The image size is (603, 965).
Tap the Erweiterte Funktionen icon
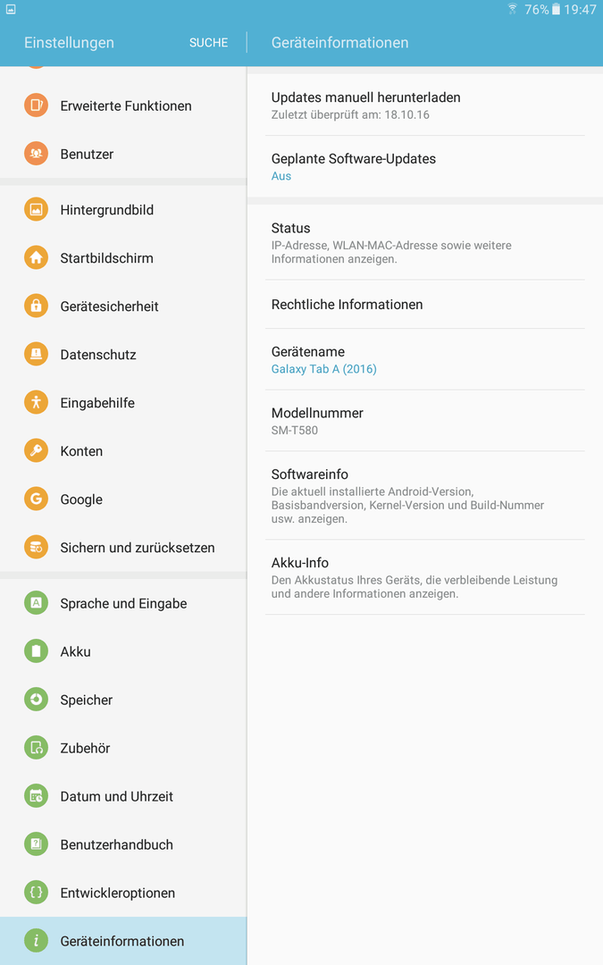pyautogui.click(x=36, y=105)
